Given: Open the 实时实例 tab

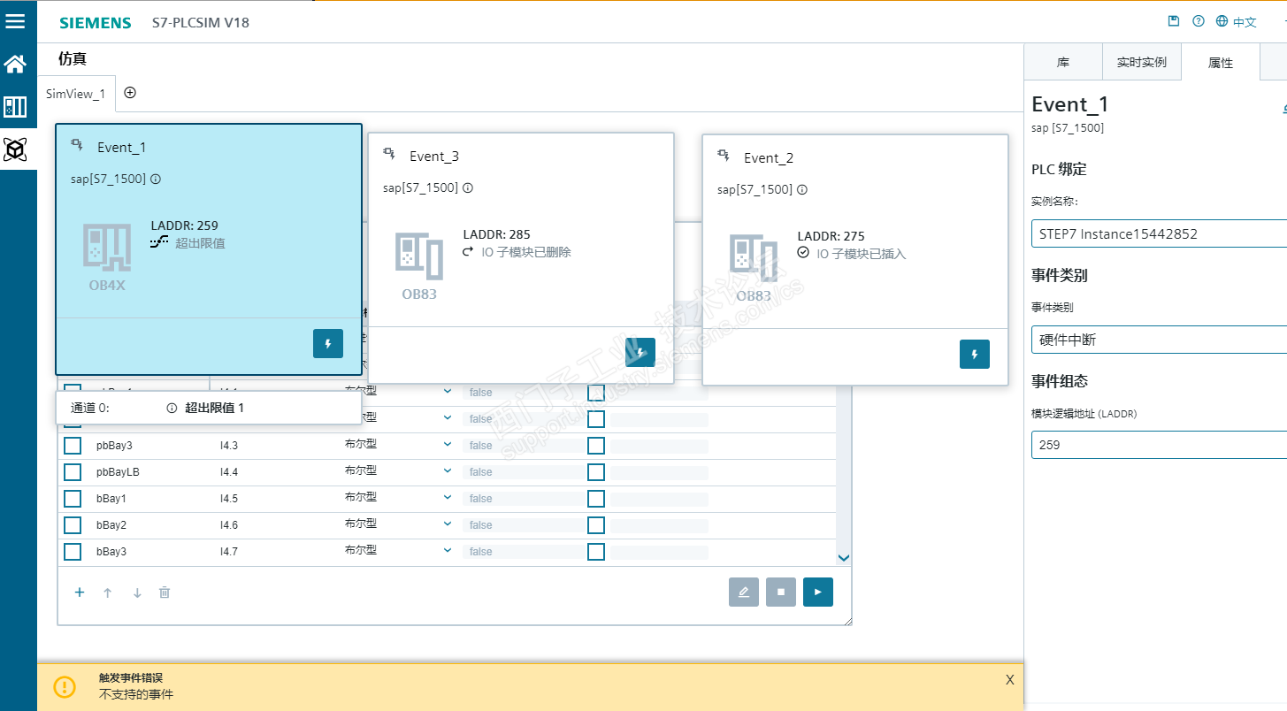Looking at the screenshot, I should tap(1142, 62).
